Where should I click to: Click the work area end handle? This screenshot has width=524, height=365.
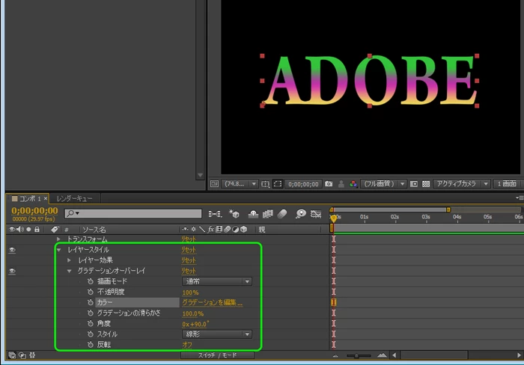coord(448,209)
